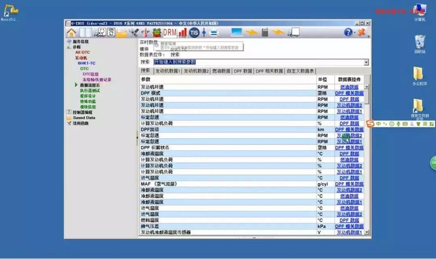436x259 pixels.
Task: Switch to the 燃油数据 tab
Action: tap(221, 71)
